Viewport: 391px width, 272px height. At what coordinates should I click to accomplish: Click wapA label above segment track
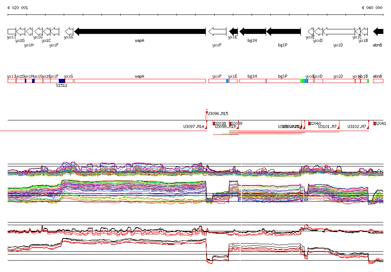tap(140, 77)
